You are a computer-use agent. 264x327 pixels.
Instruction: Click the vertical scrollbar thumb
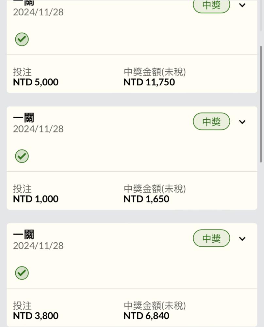261,104
